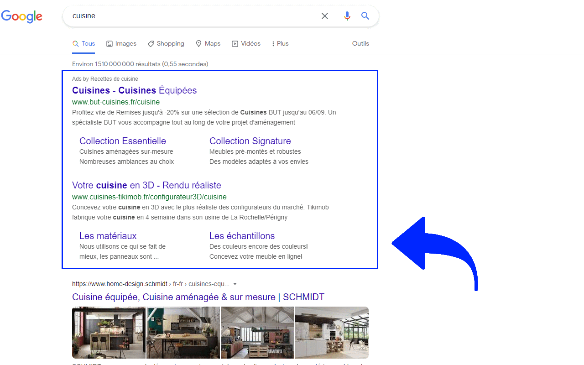Click the "Cuisines aménagées sur-mesure" description

[126, 151]
